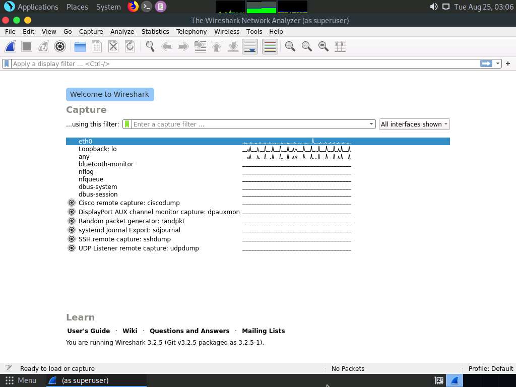
Task: Open dpauxmon interface options gear
Action: [x=72, y=212]
